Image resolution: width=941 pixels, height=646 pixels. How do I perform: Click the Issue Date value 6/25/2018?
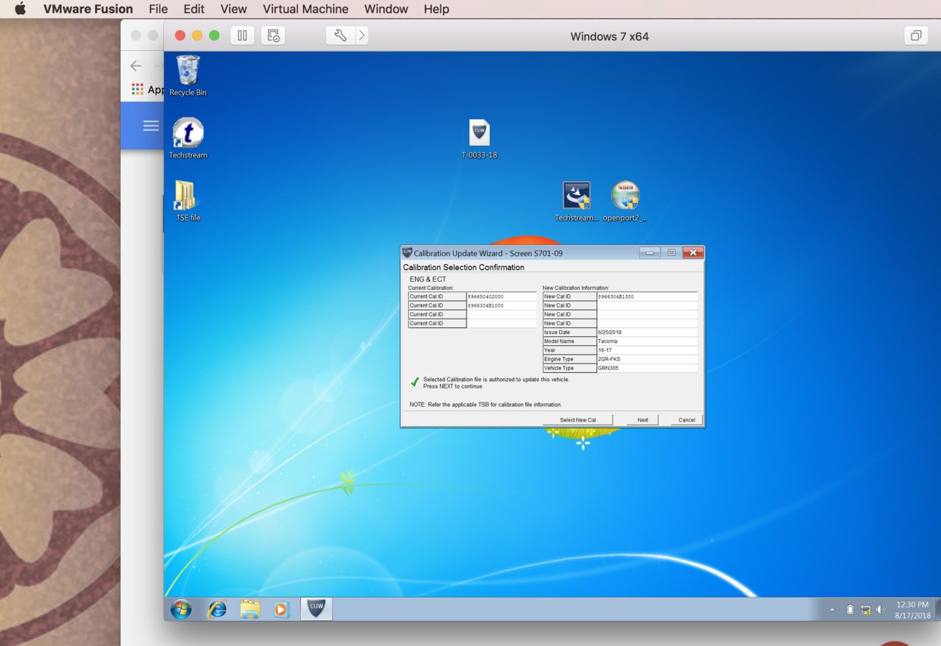click(647, 332)
